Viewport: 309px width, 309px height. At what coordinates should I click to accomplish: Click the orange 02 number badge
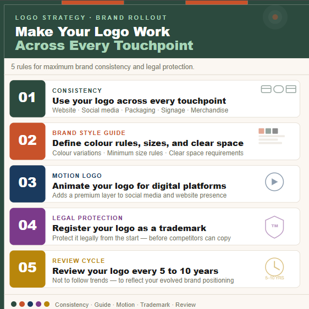click(27, 141)
